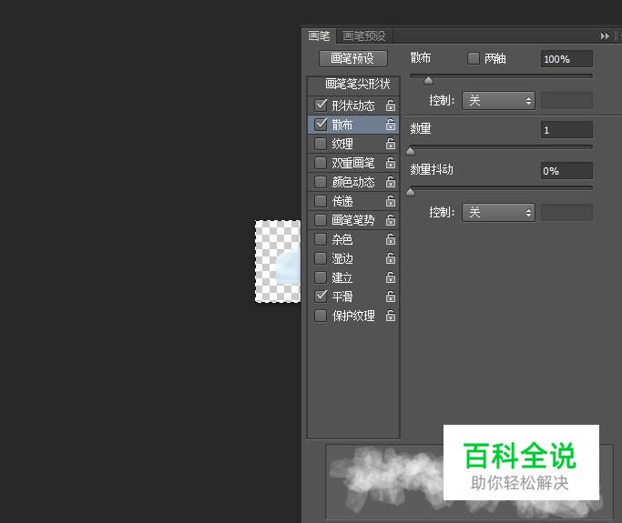The height and width of the screenshot is (523, 622).
Task: Uncheck the 散布 checkbox in list
Action: [x=321, y=124]
